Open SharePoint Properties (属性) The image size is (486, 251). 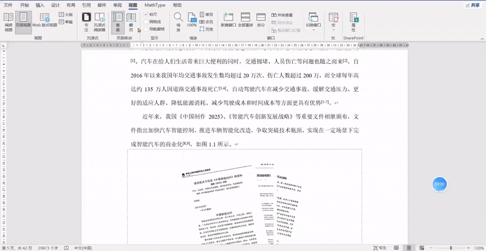[x=354, y=22]
